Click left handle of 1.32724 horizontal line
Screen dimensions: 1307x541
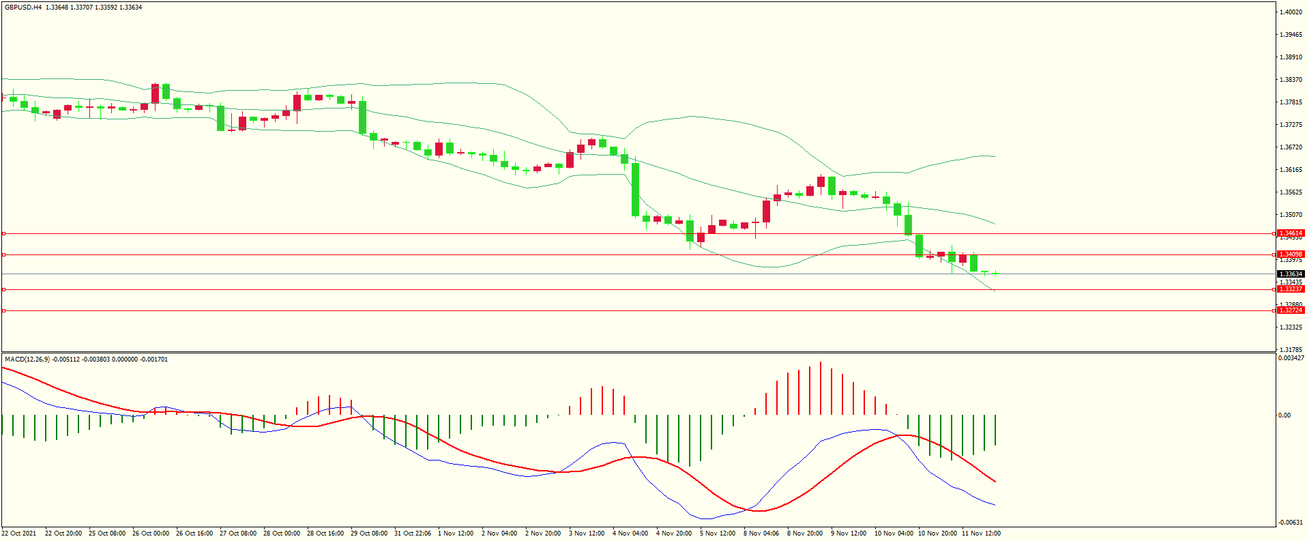click(3, 310)
